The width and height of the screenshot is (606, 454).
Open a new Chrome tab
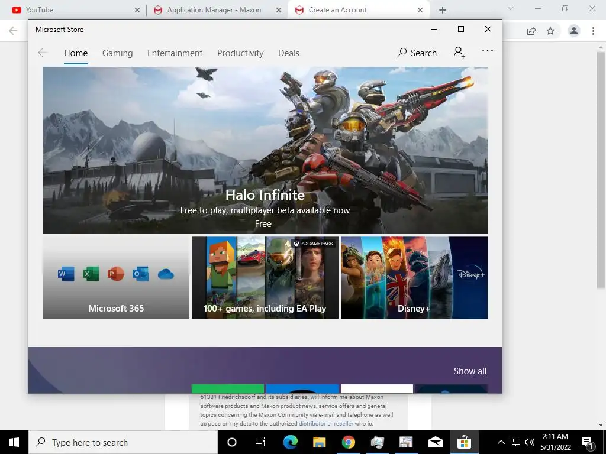[443, 10]
